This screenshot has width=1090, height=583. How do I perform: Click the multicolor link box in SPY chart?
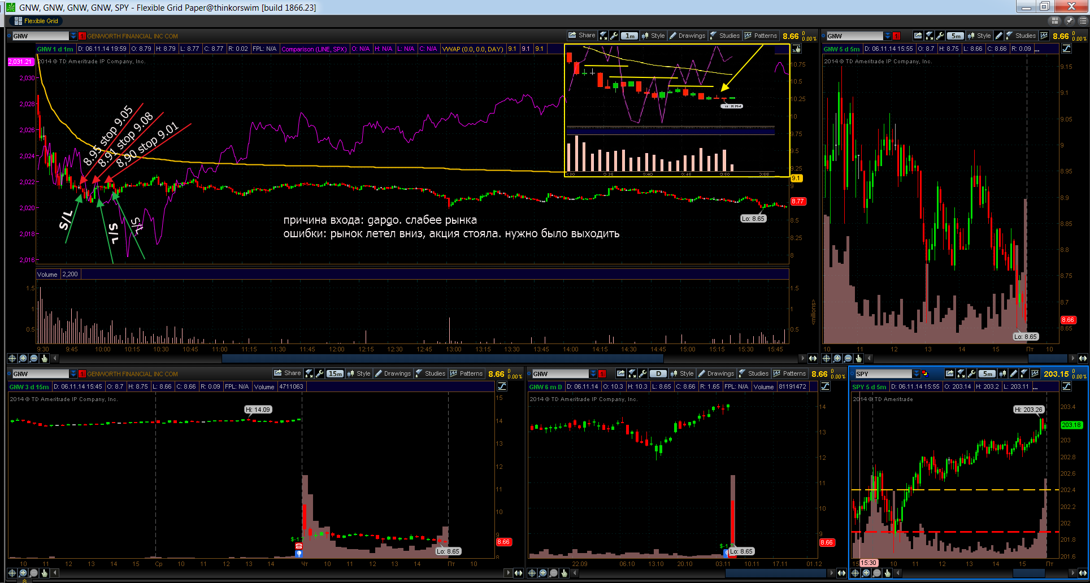pos(925,373)
